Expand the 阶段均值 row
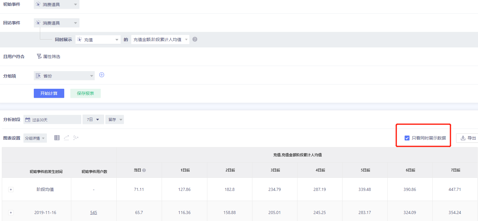Image resolution: width=478 pixels, height=221 pixels. 11,189
